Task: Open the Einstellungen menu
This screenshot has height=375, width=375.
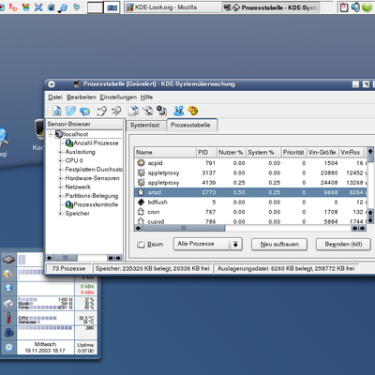Action: 118,97
